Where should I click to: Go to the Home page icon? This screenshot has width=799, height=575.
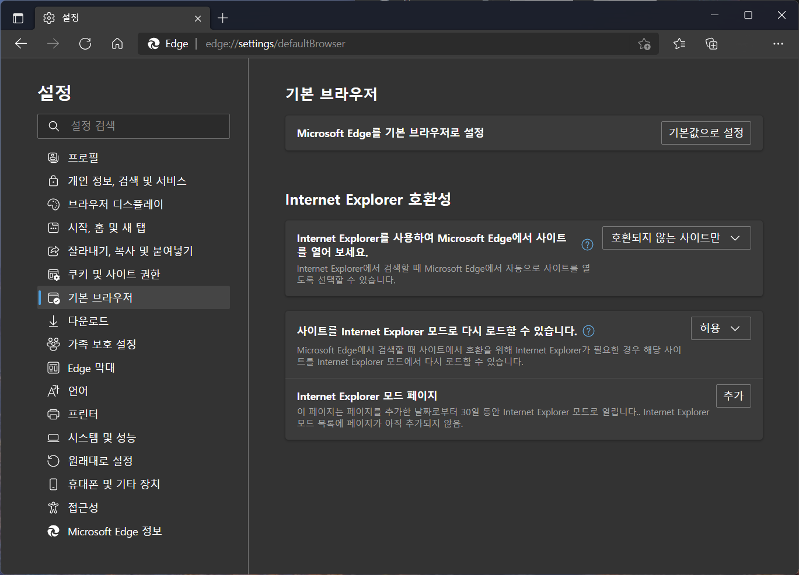[117, 44]
